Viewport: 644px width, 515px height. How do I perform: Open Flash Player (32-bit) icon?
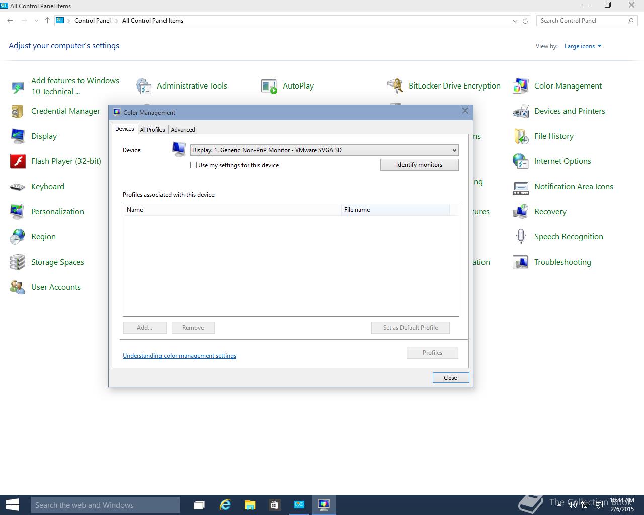coord(18,161)
